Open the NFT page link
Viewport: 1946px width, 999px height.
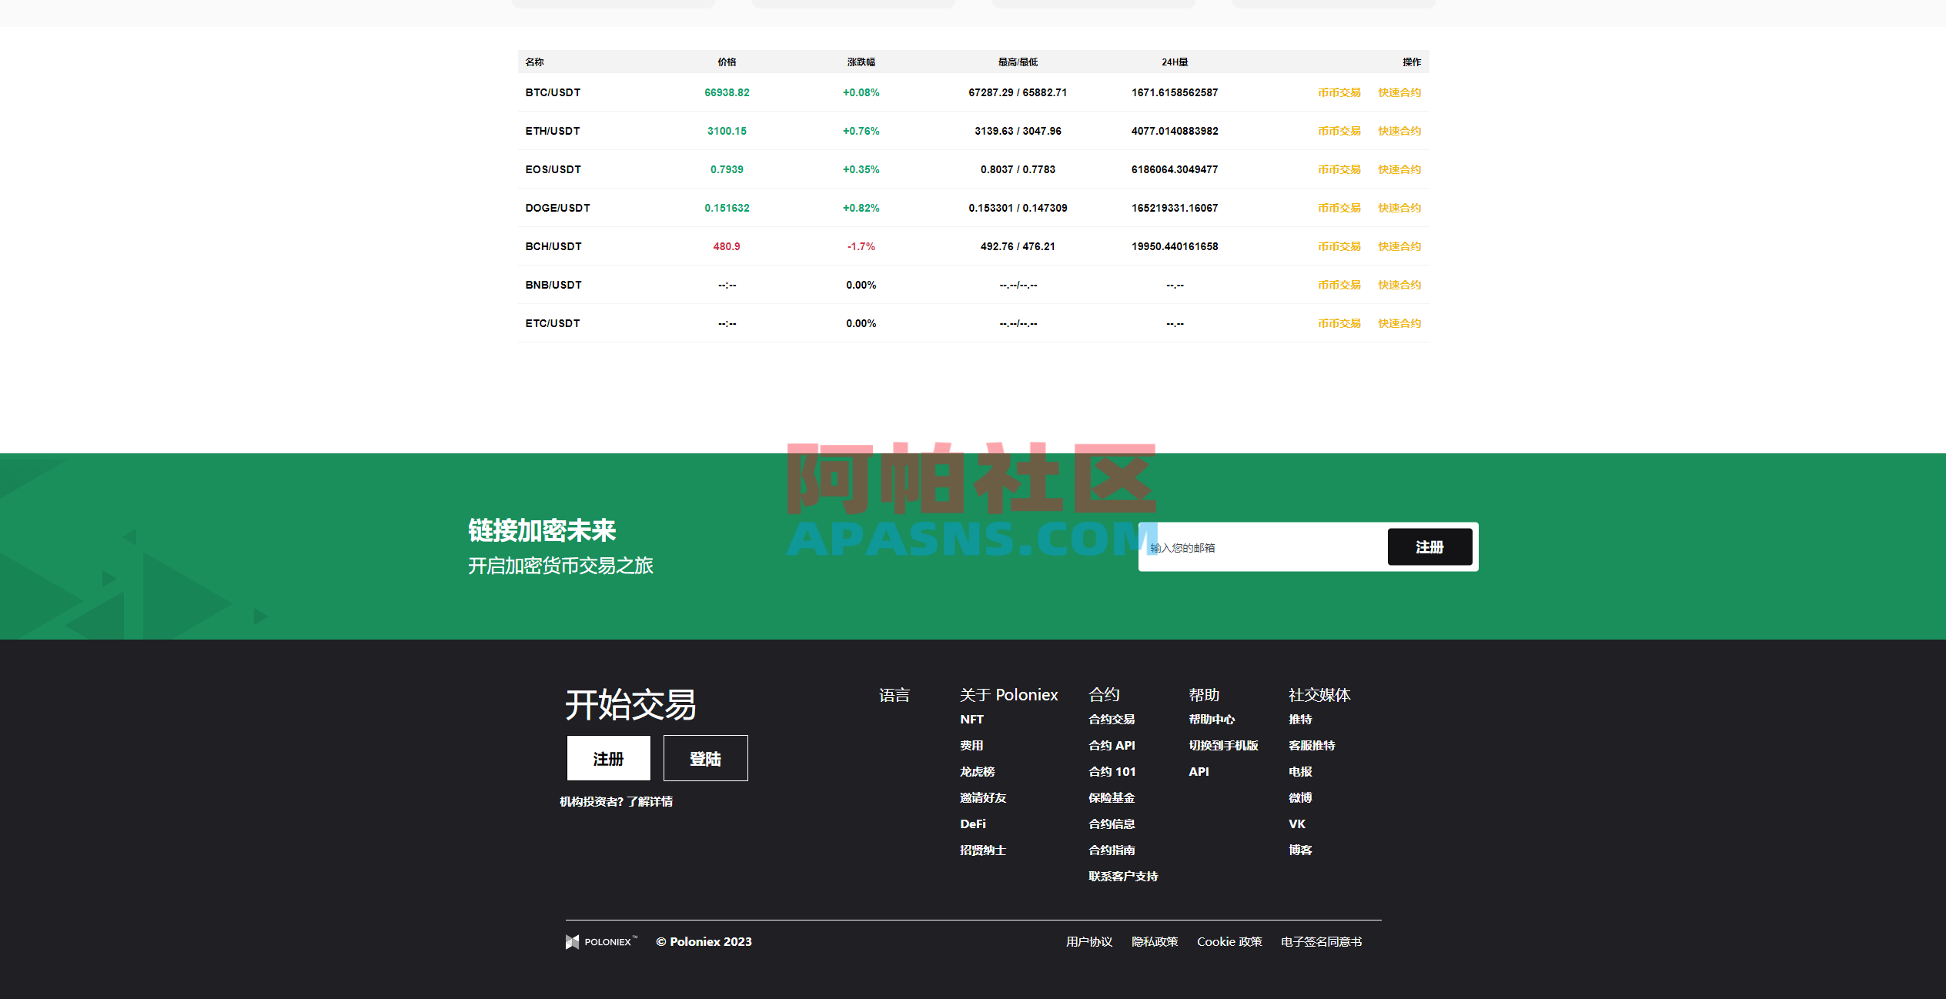[972, 719]
